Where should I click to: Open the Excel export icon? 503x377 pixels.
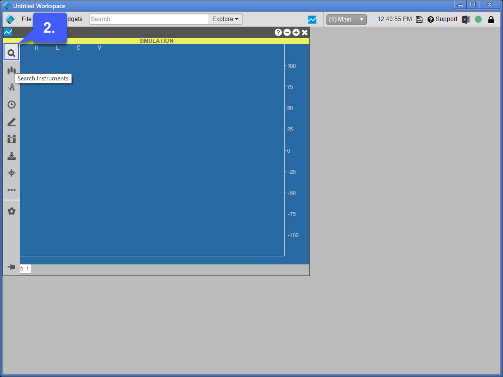466,19
